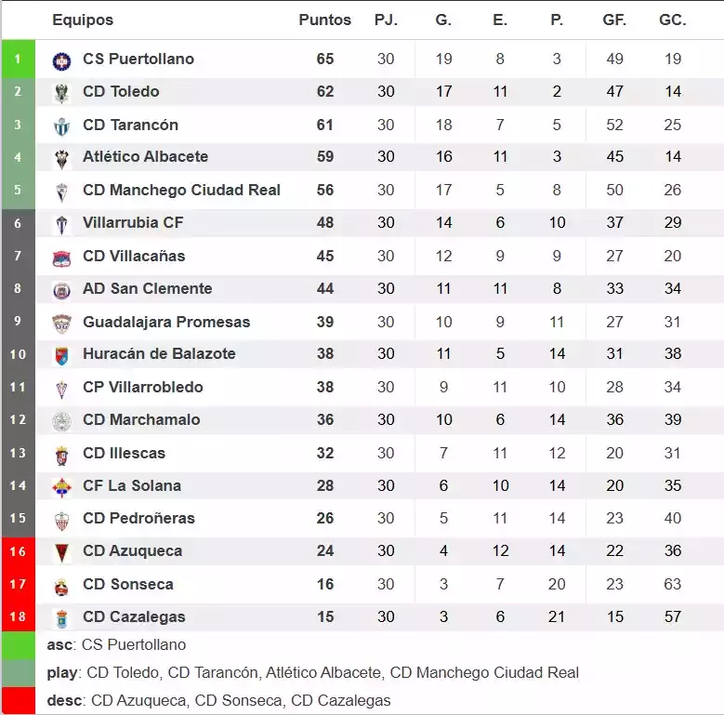Click the CF La Solana crest
This screenshot has width=724, height=715.
(61, 486)
